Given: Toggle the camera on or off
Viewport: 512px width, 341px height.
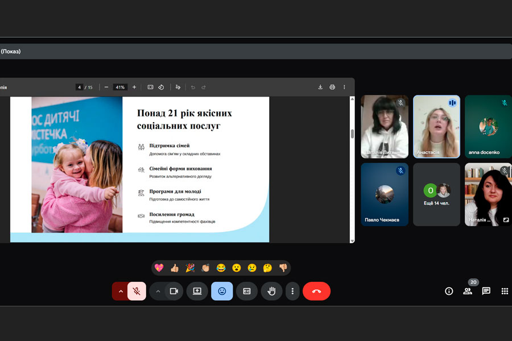Looking at the screenshot, I should 174,291.
